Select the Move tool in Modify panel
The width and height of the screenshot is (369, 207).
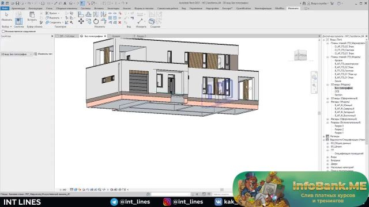click(81, 21)
